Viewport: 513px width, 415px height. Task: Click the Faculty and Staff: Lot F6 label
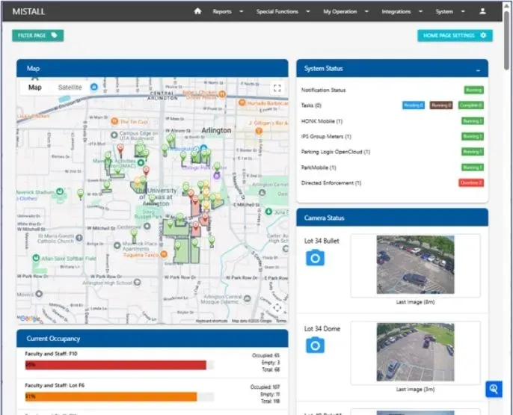pos(55,385)
